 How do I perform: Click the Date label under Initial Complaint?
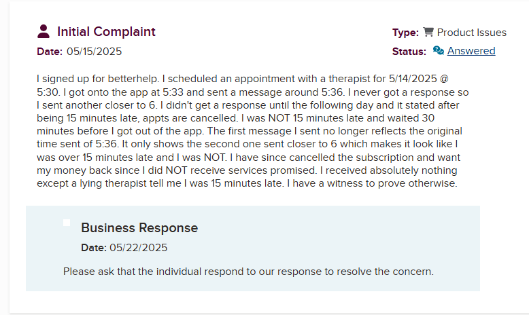point(50,52)
